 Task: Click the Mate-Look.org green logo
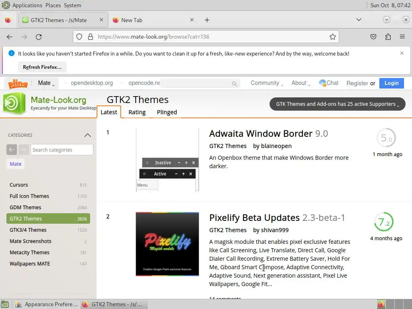14,103
